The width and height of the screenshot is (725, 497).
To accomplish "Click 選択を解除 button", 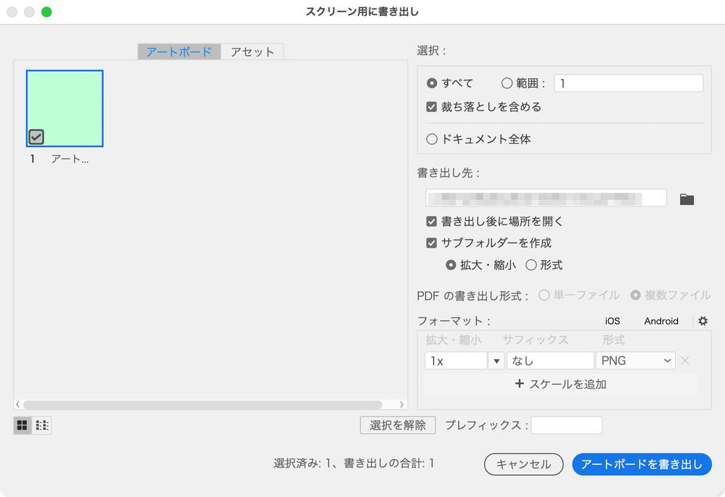I will (398, 425).
